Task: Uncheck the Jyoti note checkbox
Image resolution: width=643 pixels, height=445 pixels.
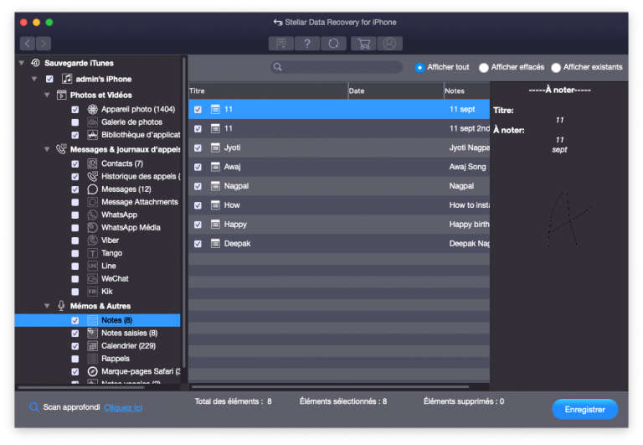Action: click(198, 147)
